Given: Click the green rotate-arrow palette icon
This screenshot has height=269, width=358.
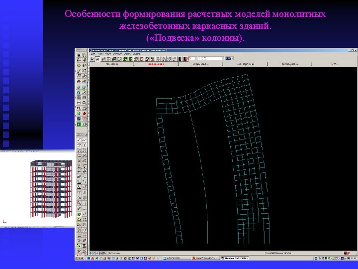Looking at the screenshot, I should (85, 124).
